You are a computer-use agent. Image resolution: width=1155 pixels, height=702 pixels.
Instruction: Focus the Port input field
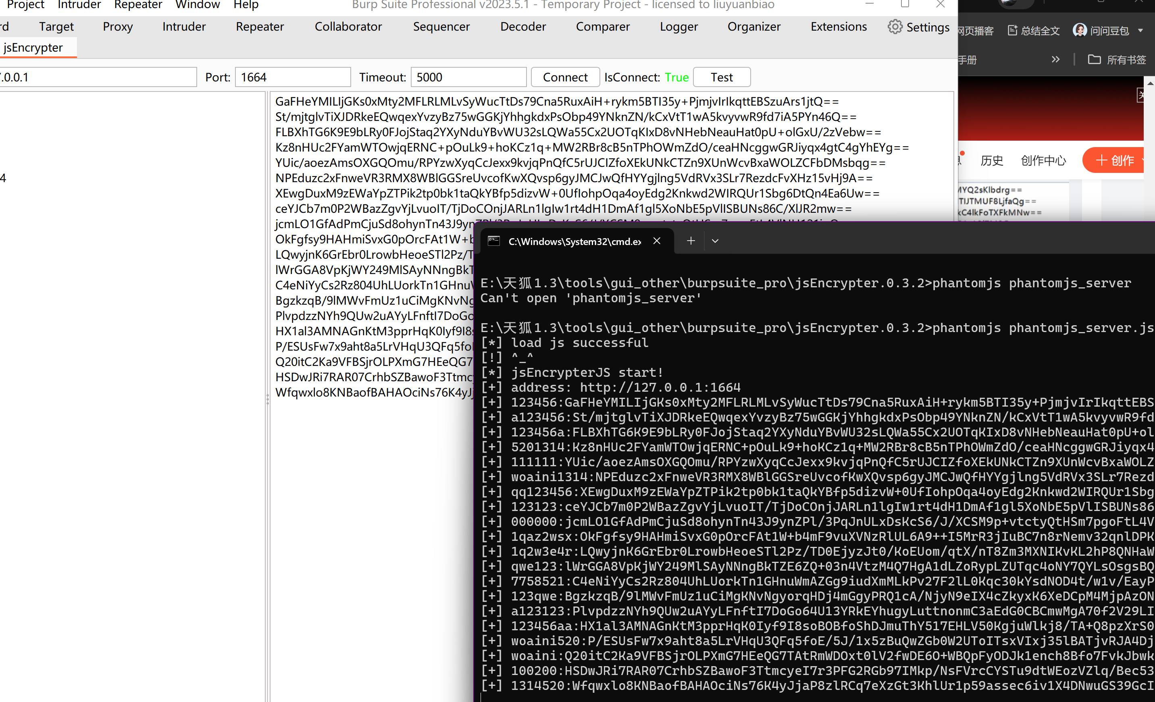[293, 77]
